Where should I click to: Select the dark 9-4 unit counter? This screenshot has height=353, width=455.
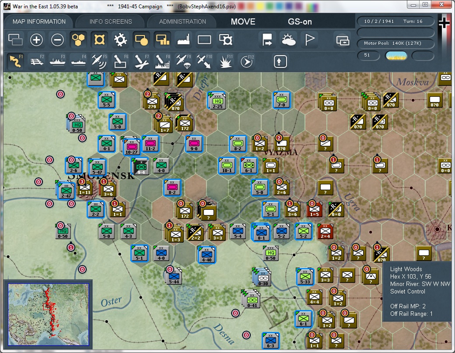point(140,167)
